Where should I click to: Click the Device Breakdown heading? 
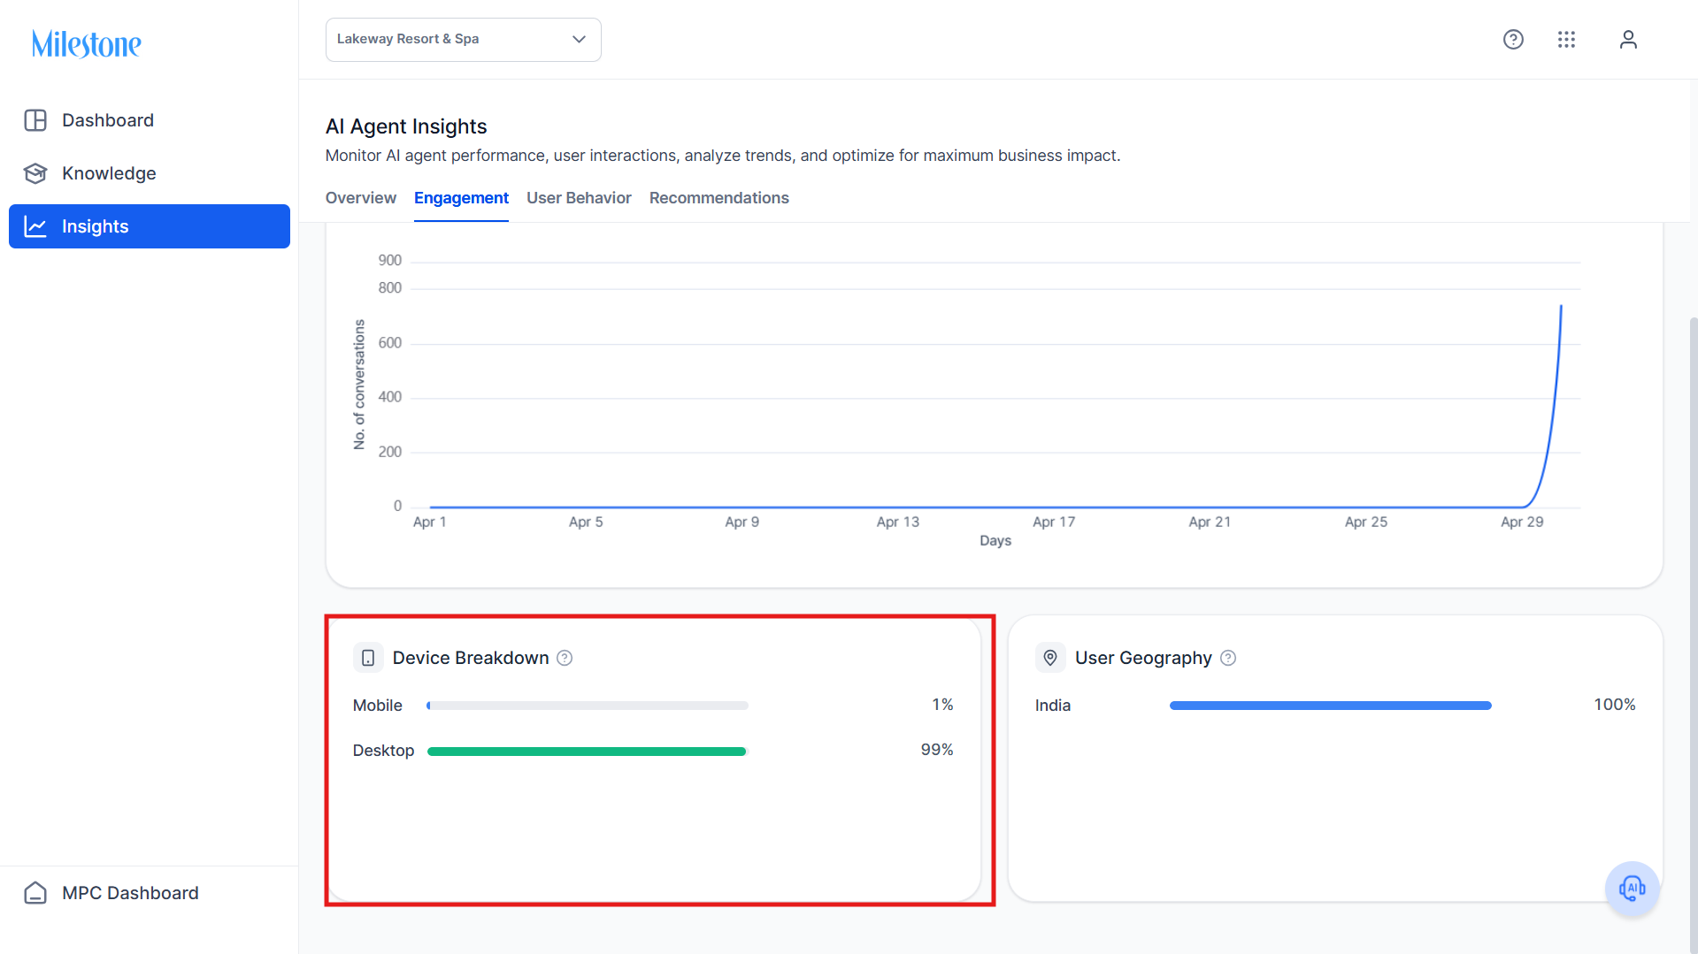coord(471,658)
